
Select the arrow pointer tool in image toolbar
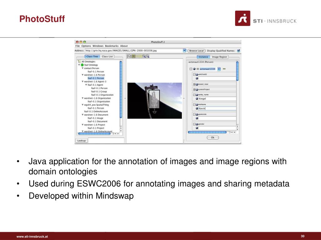[x=130, y=56]
